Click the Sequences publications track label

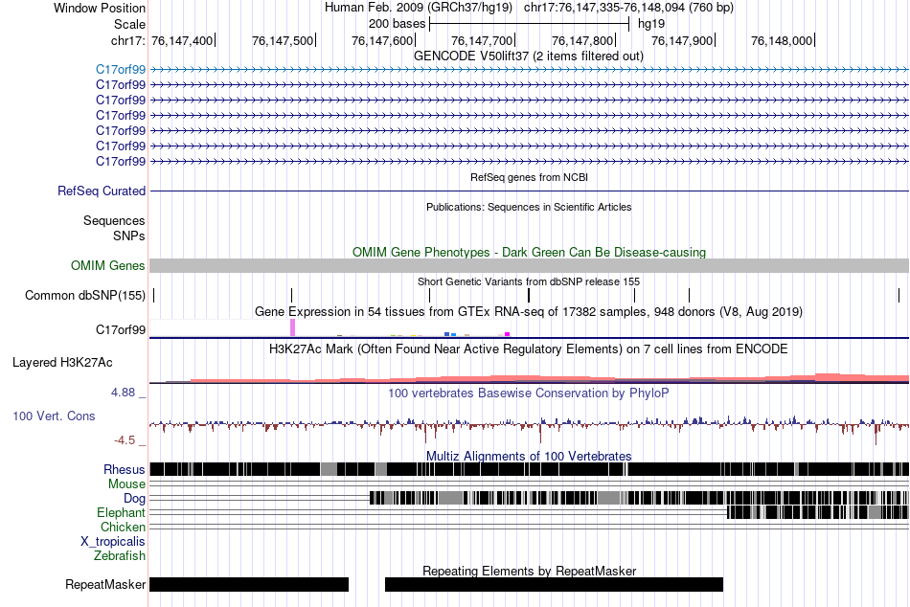(x=114, y=220)
